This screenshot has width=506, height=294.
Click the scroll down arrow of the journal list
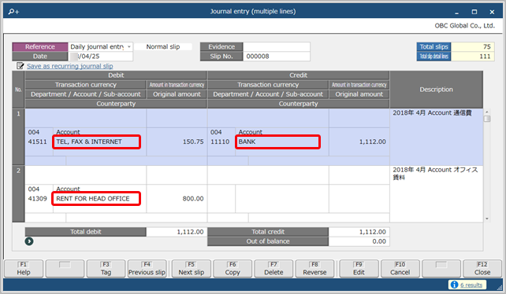pos(487,219)
